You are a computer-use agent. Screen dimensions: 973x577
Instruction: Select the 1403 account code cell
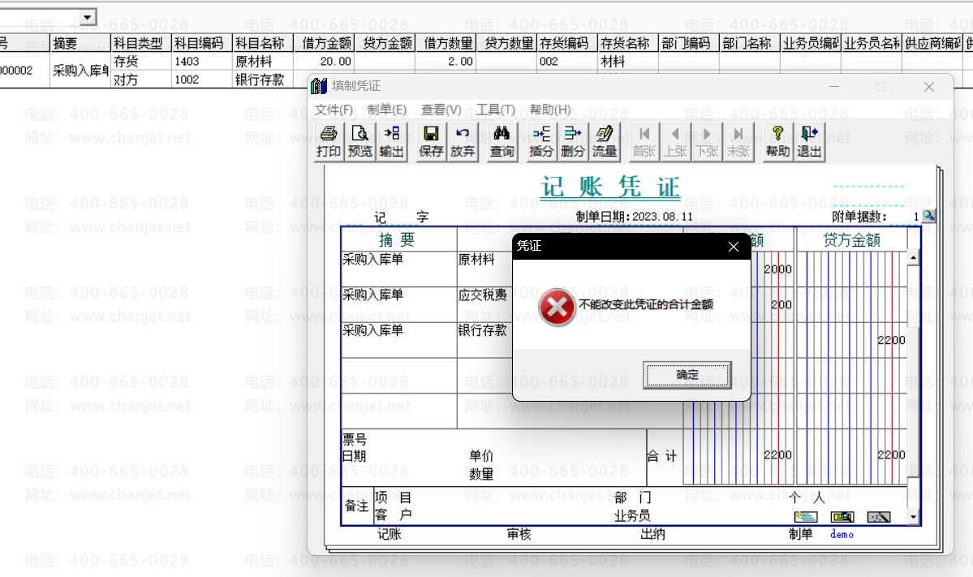click(x=201, y=61)
